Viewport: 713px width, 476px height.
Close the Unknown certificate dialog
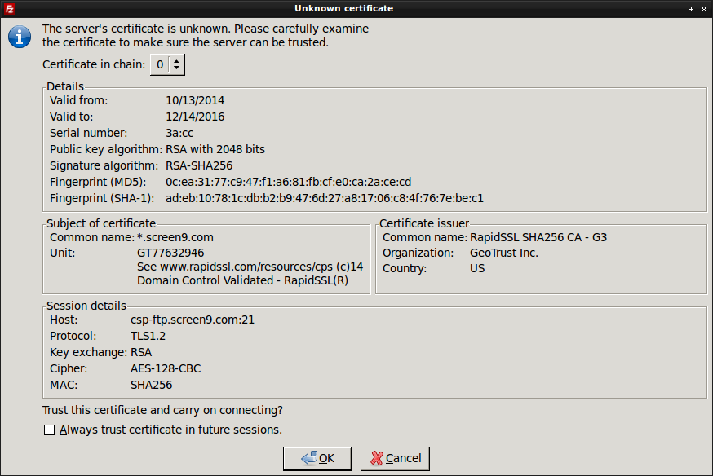(704, 9)
